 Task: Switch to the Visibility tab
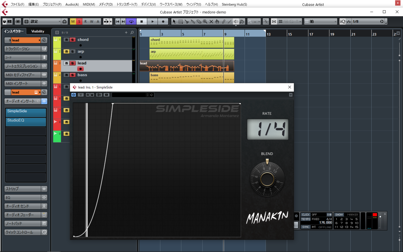(38, 31)
